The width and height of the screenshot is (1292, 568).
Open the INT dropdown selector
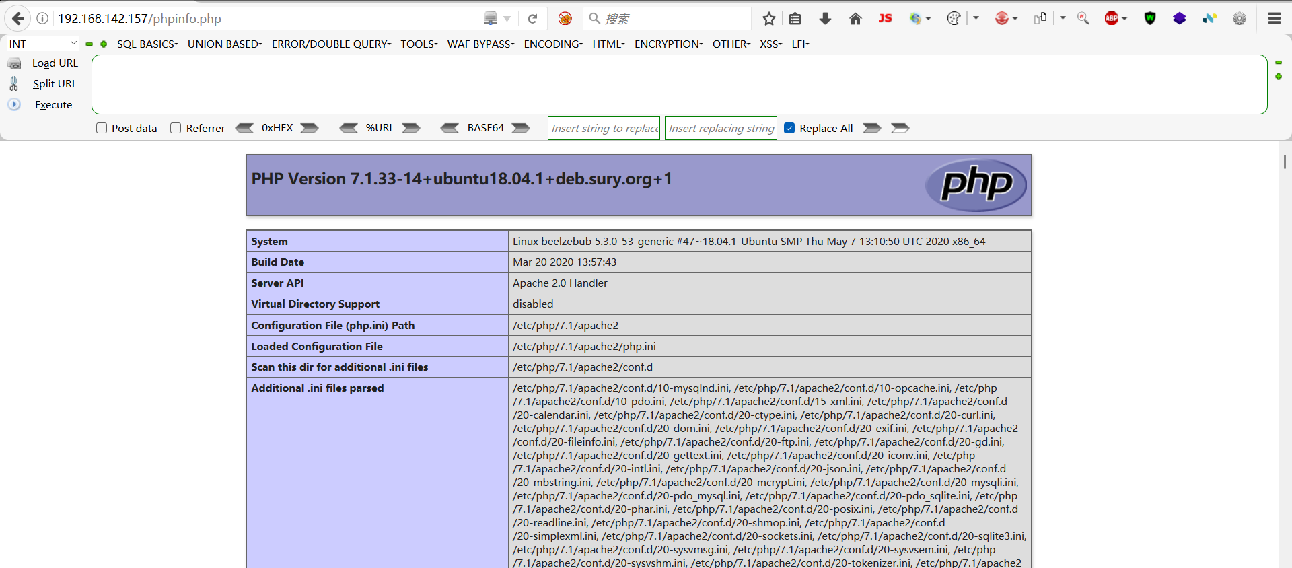point(42,44)
